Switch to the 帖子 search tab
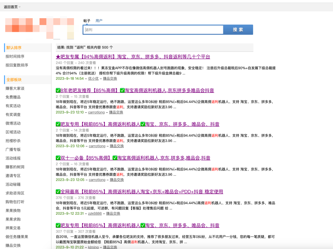The height and width of the screenshot is (249, 333). (87, 21)
